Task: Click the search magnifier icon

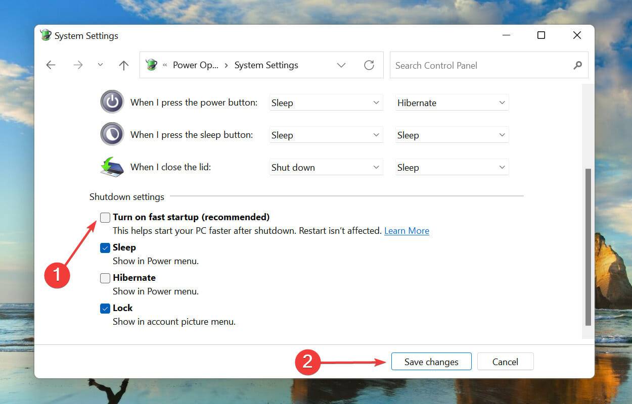Action: tap(577, 65)
